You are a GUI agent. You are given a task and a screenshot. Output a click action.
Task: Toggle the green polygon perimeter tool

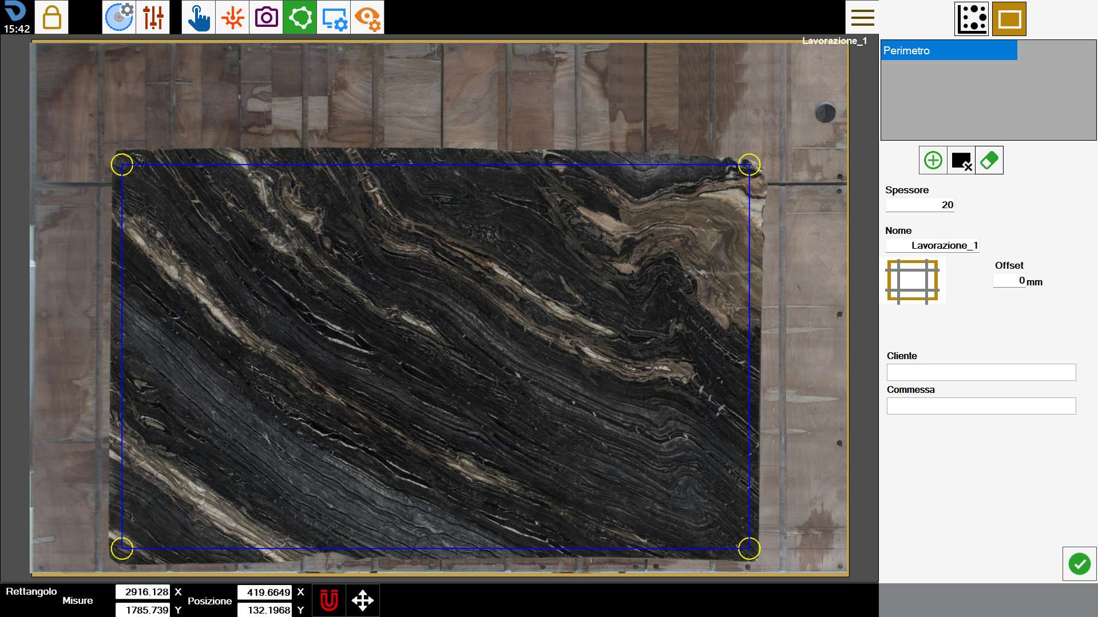[x=300, y=17]
